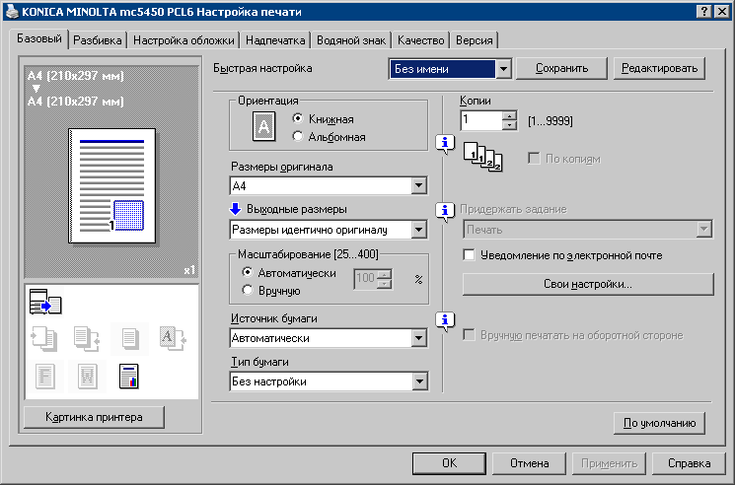
Task: Expand the Тип бумаги dropdown
Action: 419,381
